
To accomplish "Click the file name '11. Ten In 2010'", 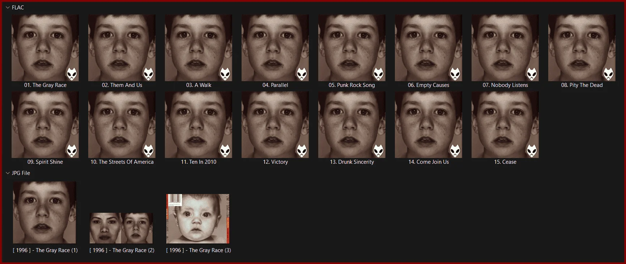I will (x=199, y=162).
